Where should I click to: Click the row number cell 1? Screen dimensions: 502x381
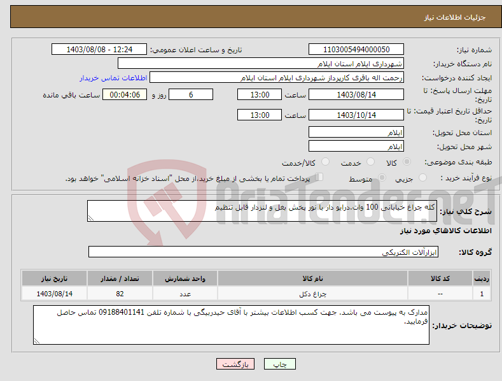(482, 294)
